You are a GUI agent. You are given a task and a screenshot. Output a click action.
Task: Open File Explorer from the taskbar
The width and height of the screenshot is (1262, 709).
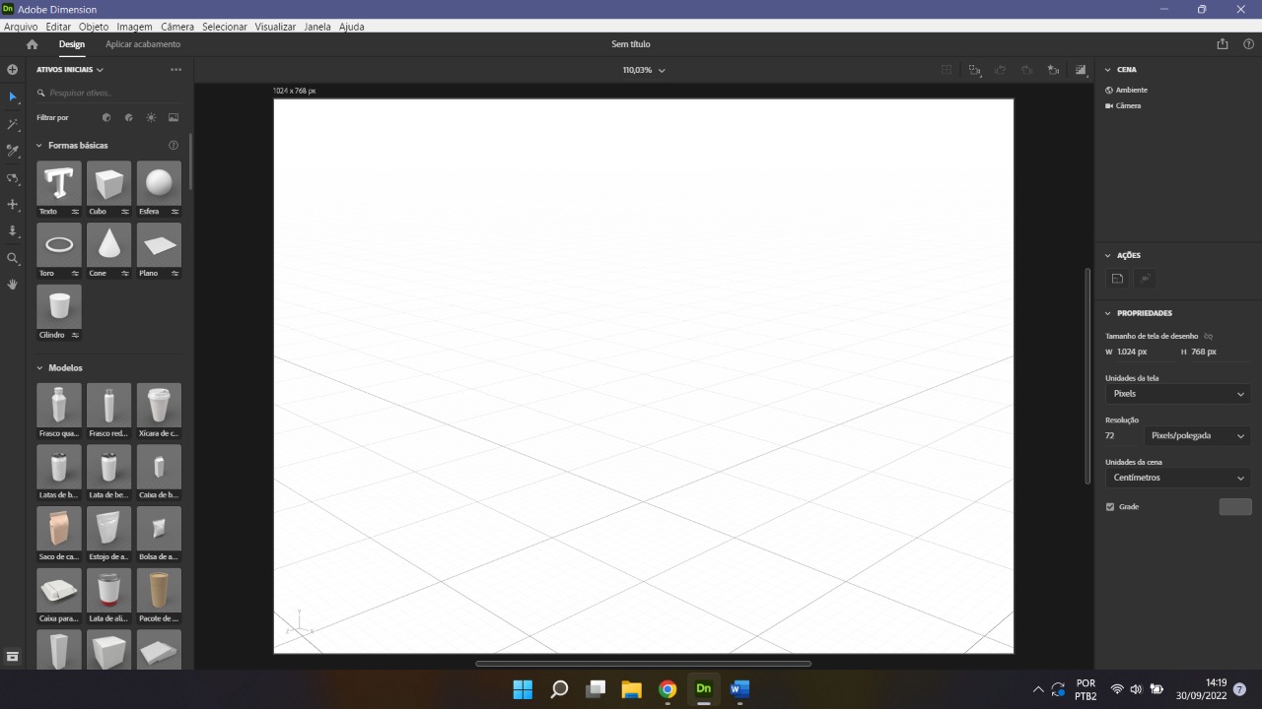[x=631, y=689]
